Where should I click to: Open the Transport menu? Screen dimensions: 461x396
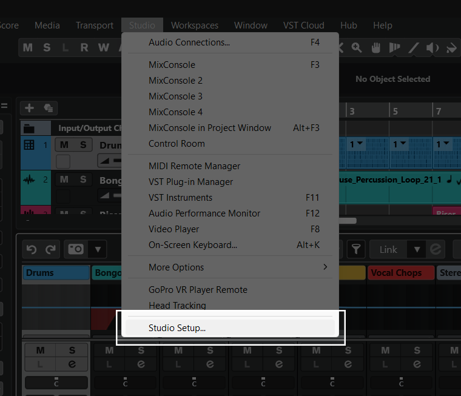(x=95, y=25)
